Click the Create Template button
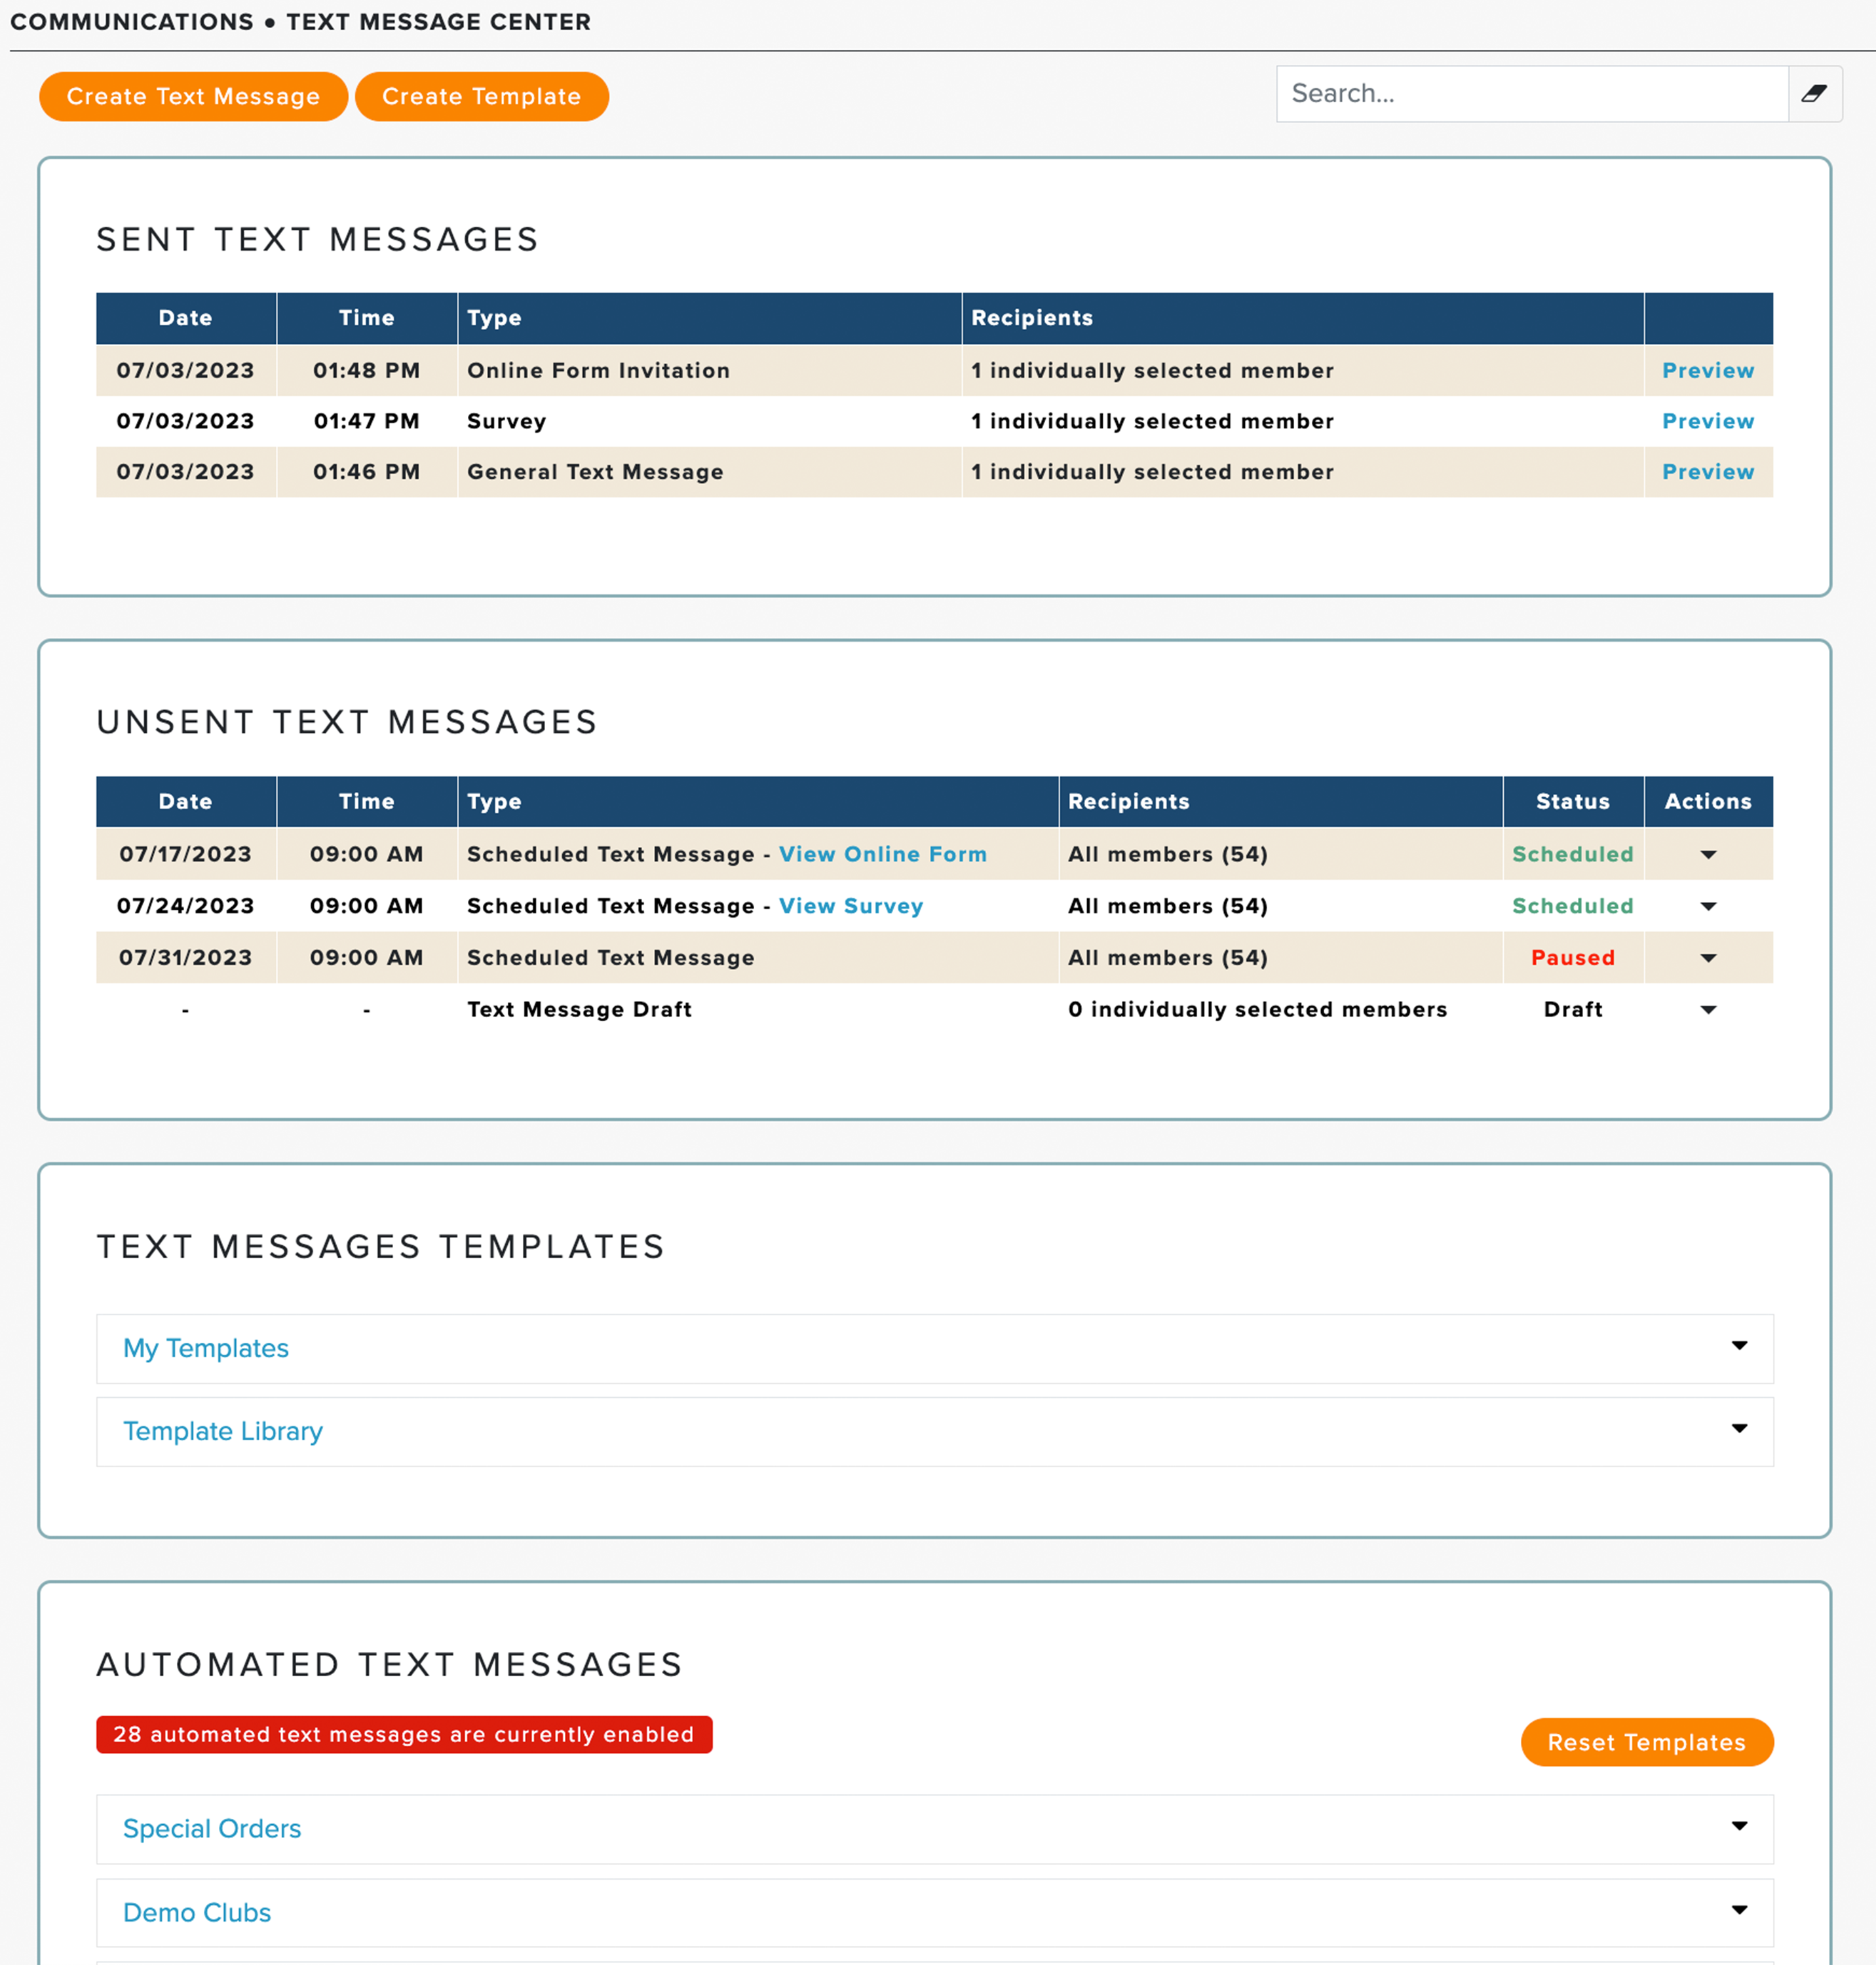Image resolution: width=1876 pixels, height=1965 pixels. tap(481, 96)
